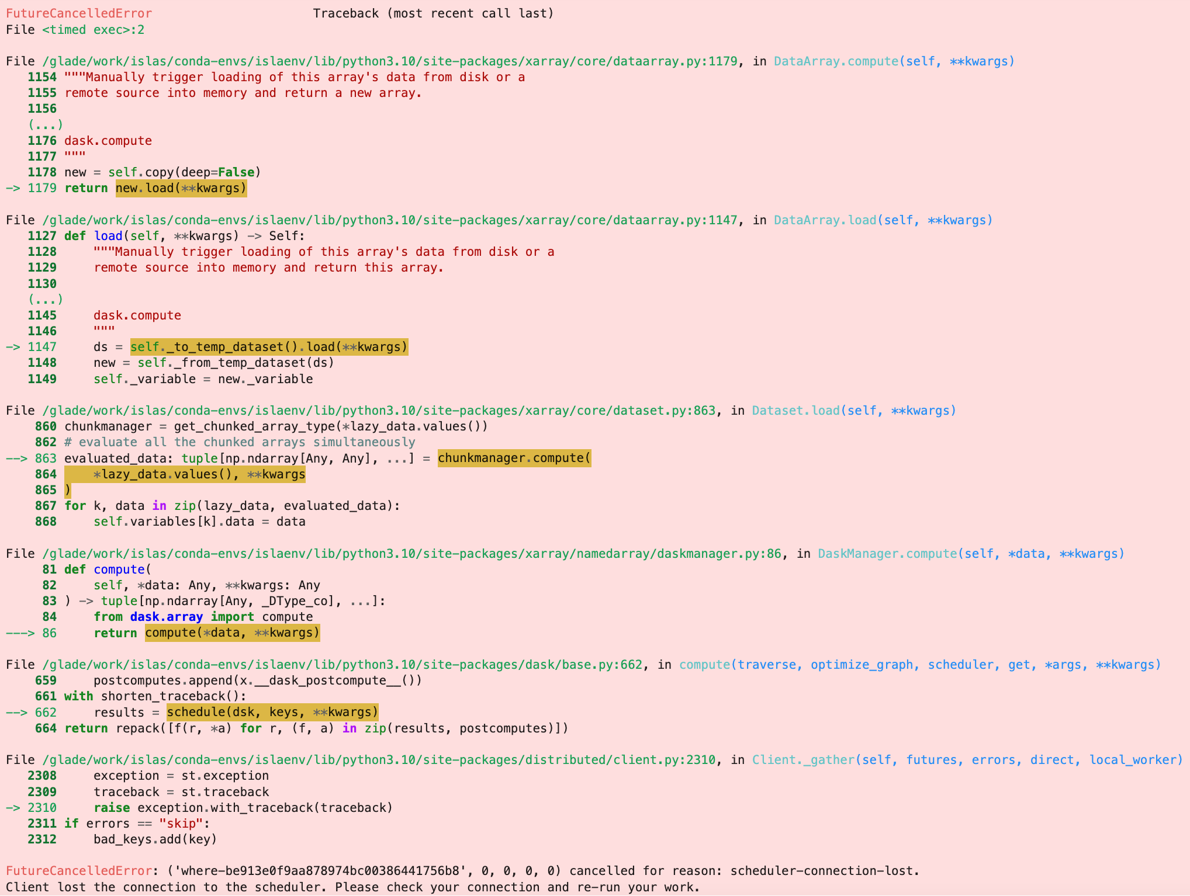1190x896 pixels.
Task: Click the dataarray.py:1147 file path
Action: pos(390,220)
